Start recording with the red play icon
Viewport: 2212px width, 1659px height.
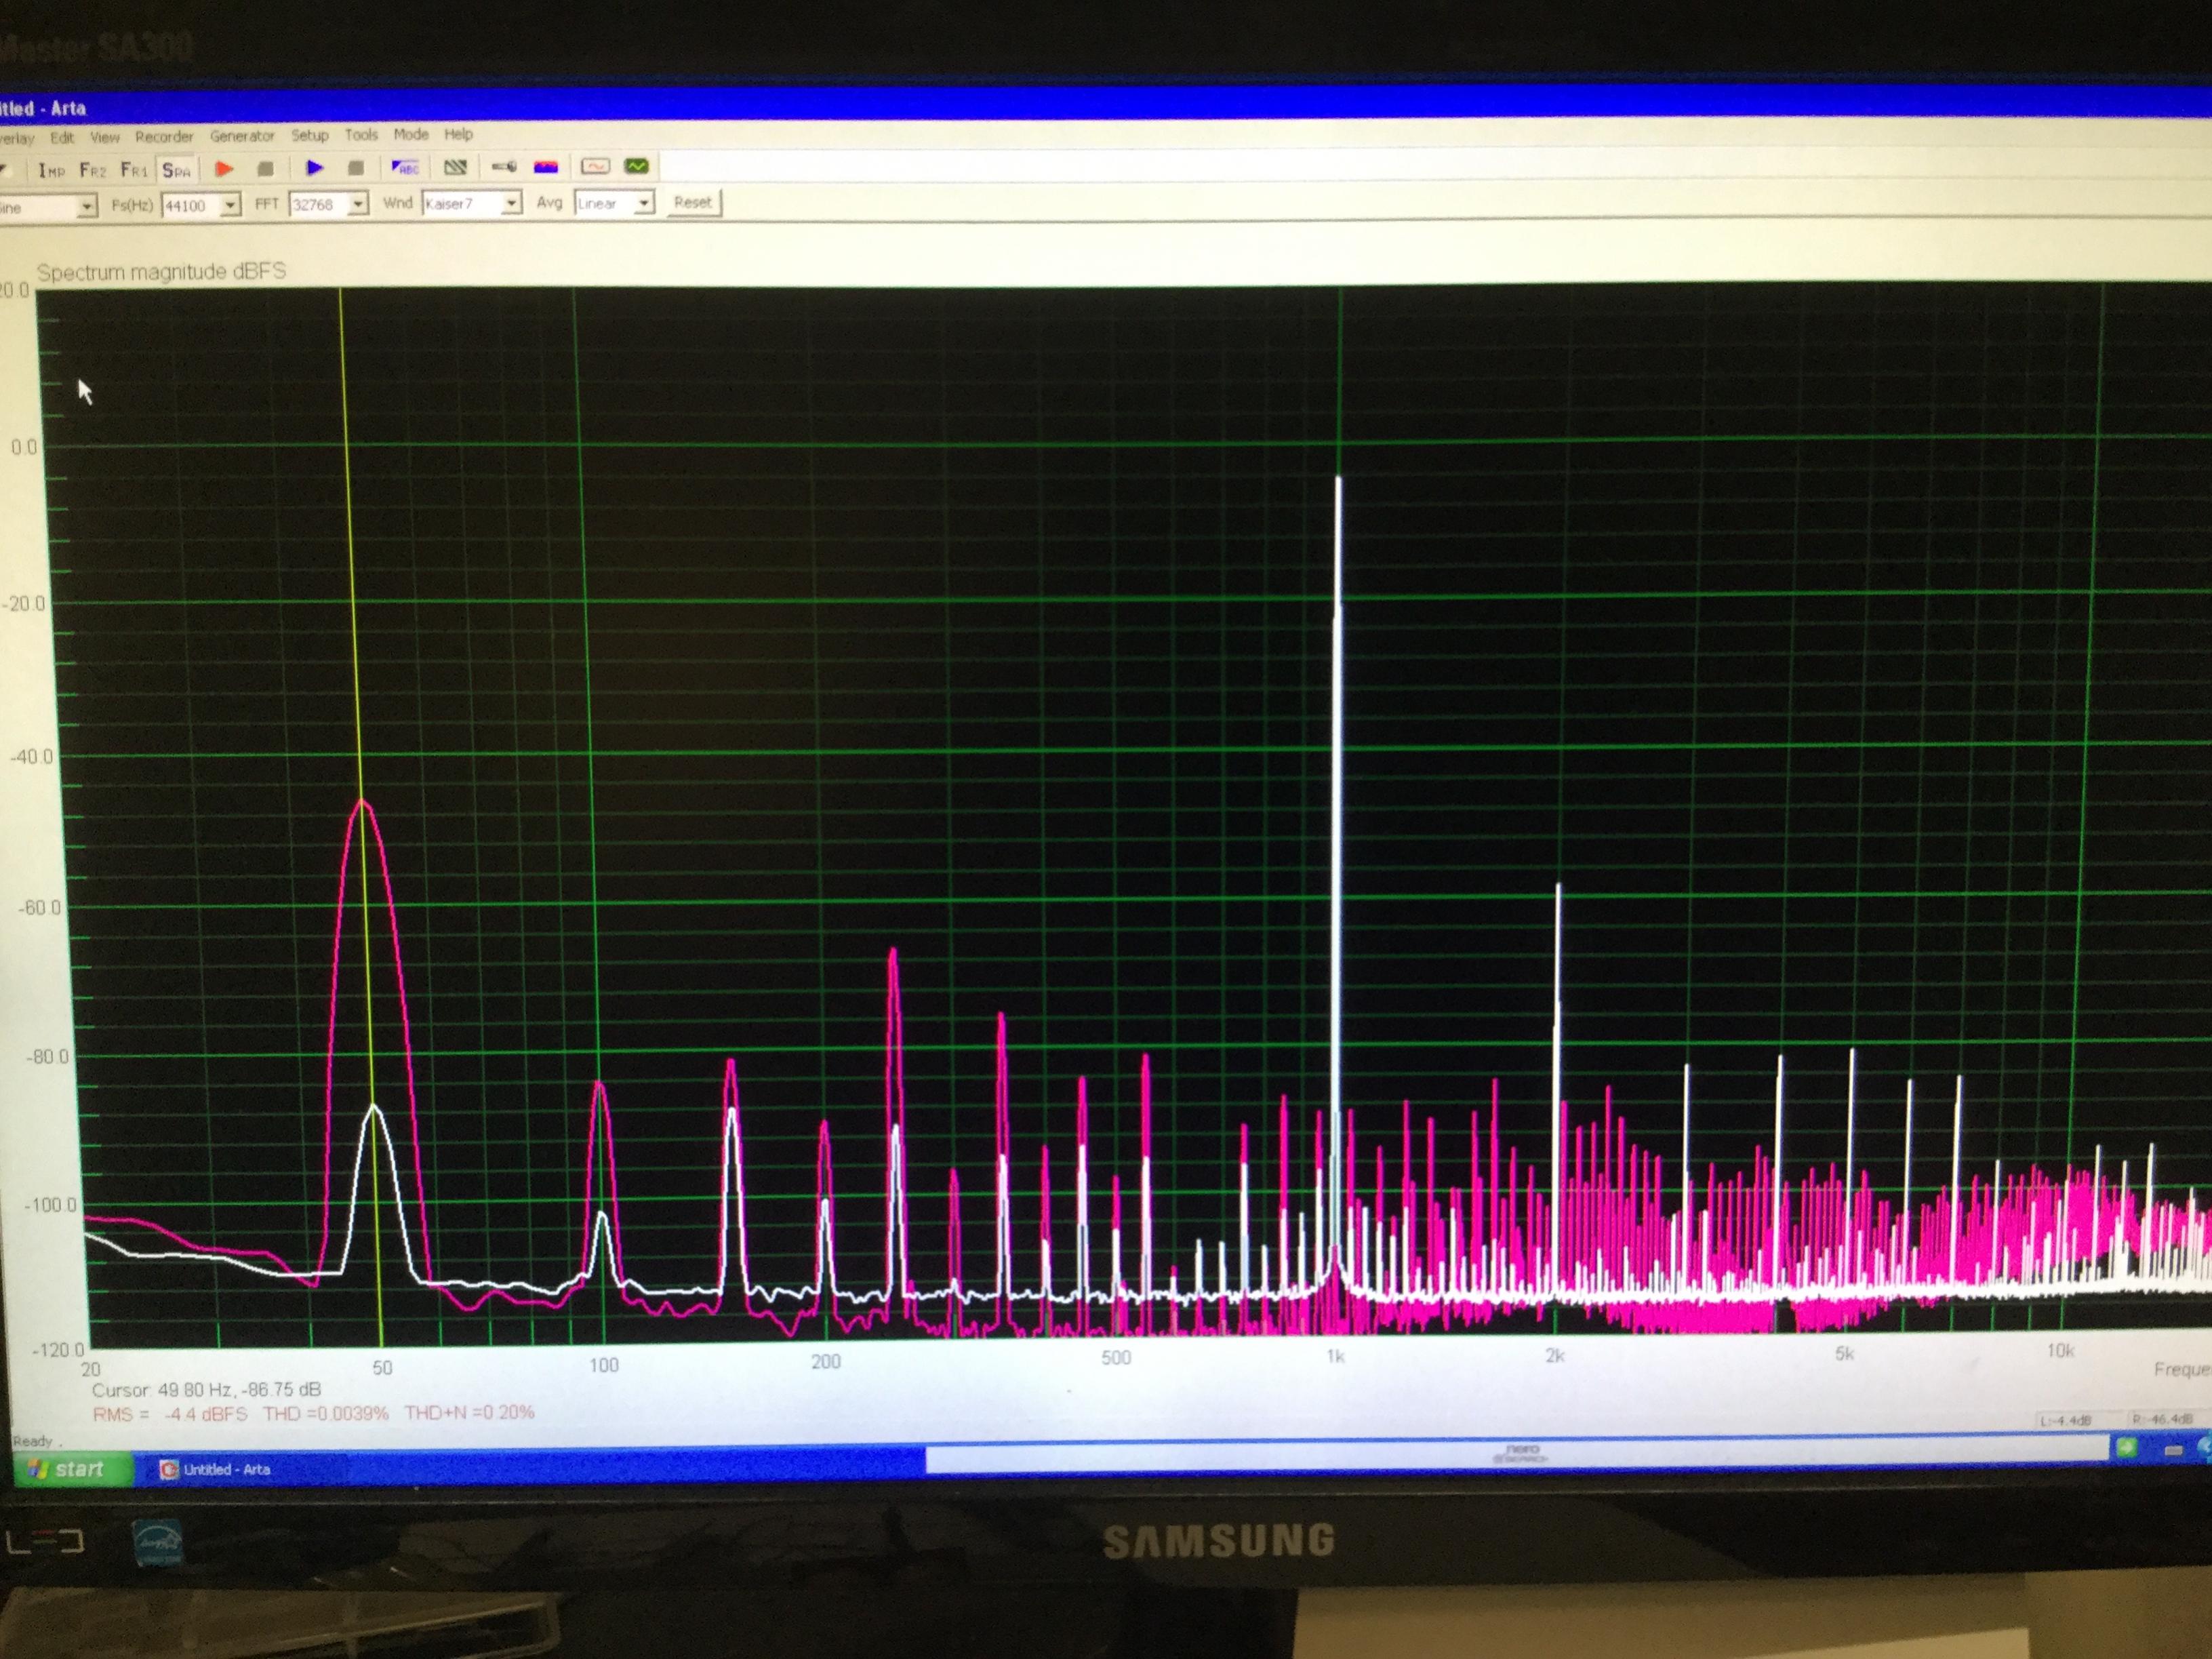point(224,169)
